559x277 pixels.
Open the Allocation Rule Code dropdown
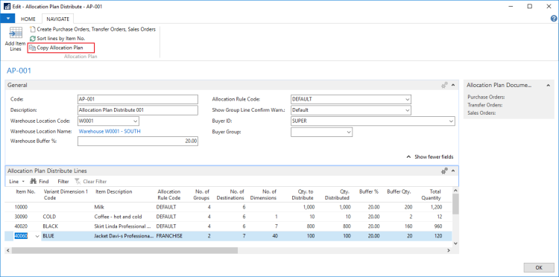click(408, 99)
